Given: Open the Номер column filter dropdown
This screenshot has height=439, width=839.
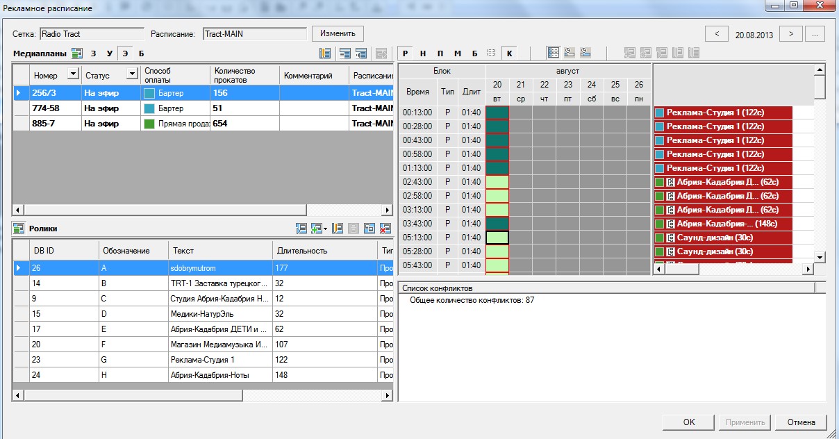Looking at the screenshot, I should (x=72, y=75).
